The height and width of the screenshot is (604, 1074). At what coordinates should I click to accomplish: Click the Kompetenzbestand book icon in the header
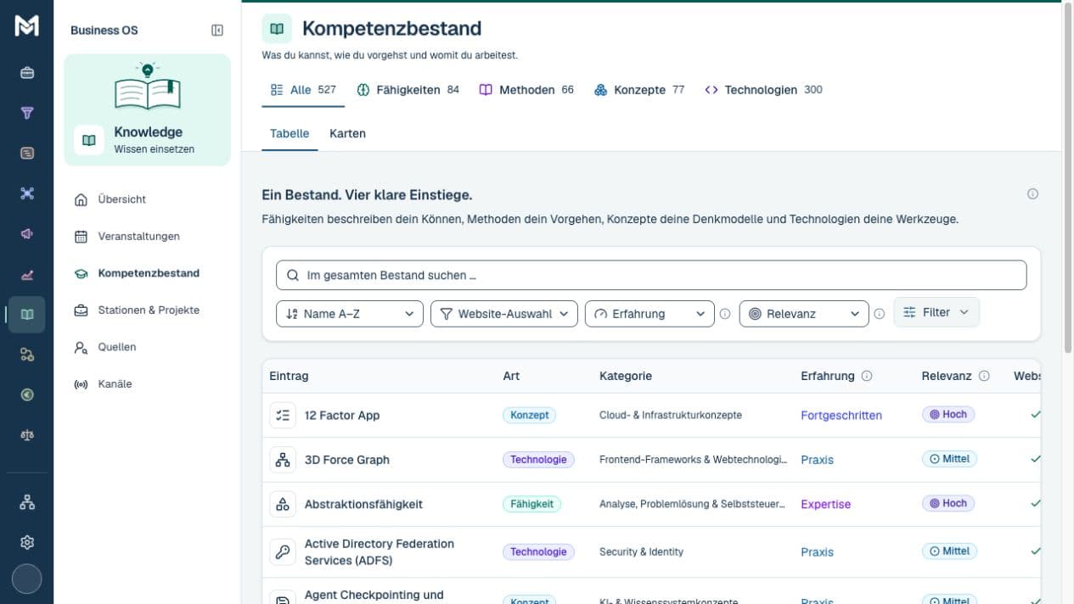pyautogui.click(x=277, y=29)
